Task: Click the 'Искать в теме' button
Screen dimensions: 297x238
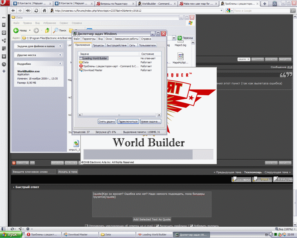Action: click(68, 171)
